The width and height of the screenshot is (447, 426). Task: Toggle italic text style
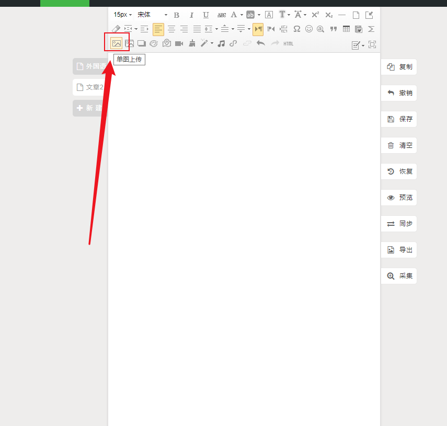tap(191, 15)
